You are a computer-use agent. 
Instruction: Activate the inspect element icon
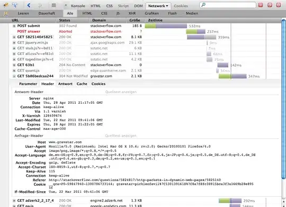[x=15, y=5]
